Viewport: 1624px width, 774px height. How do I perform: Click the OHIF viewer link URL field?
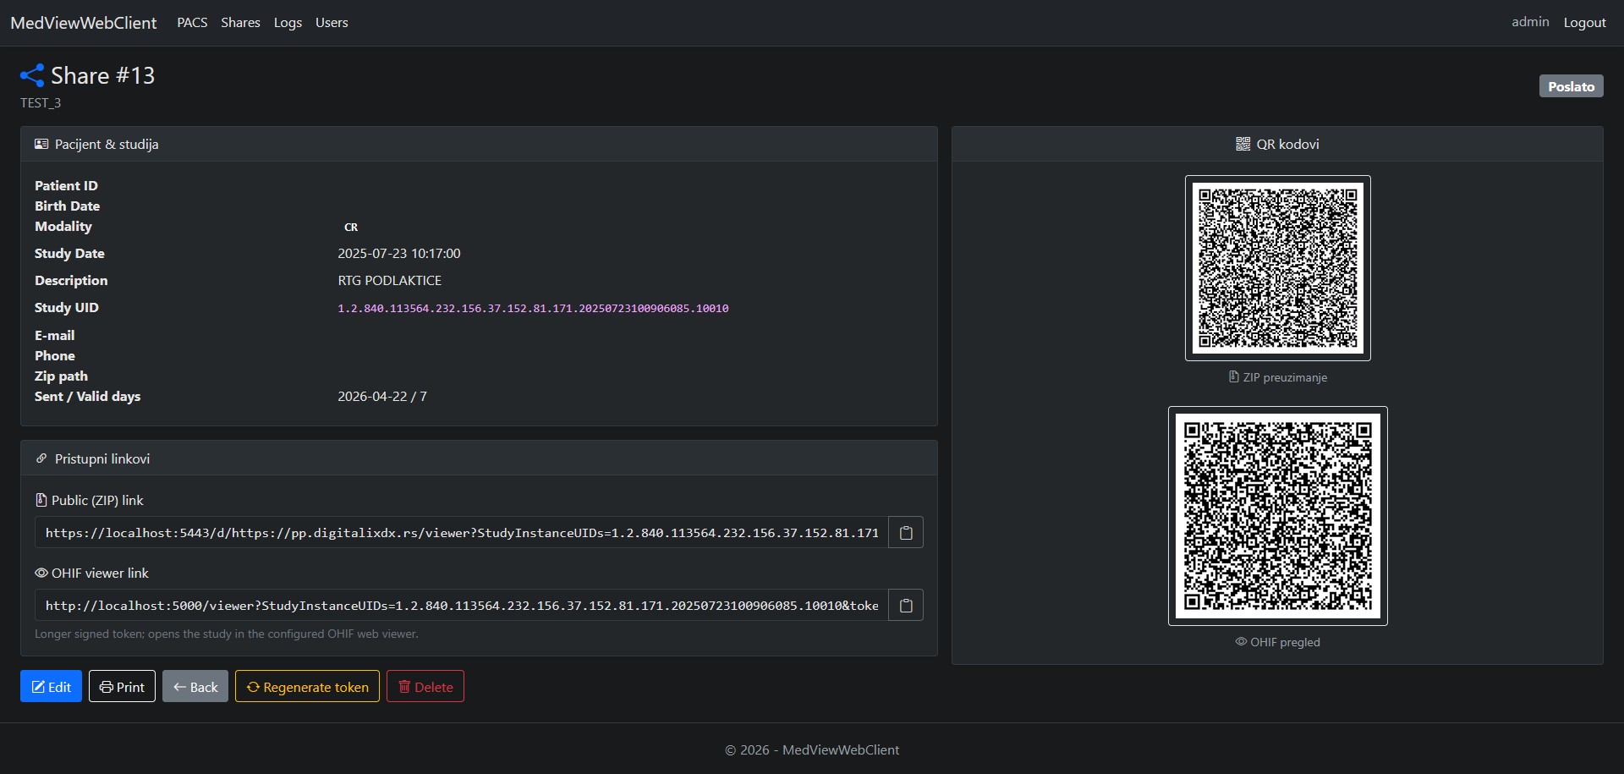coord(462,605)
